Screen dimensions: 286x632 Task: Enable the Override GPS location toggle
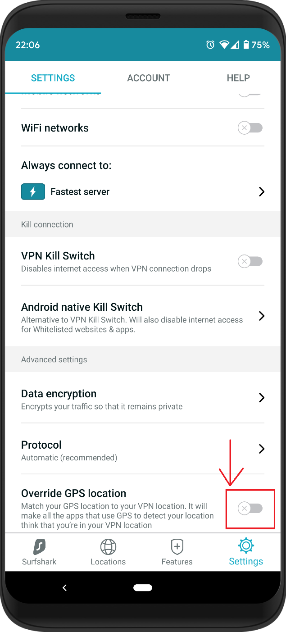point(250,508)
